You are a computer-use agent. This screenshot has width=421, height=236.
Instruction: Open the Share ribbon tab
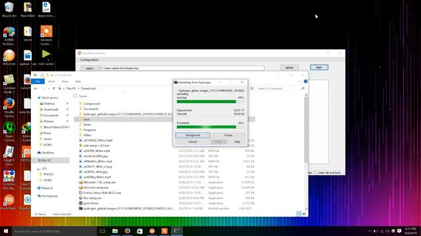tap(65, 81)
